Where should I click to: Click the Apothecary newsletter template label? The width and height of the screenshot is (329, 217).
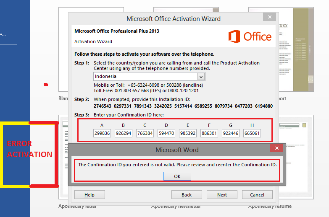(x=176, y=207)
